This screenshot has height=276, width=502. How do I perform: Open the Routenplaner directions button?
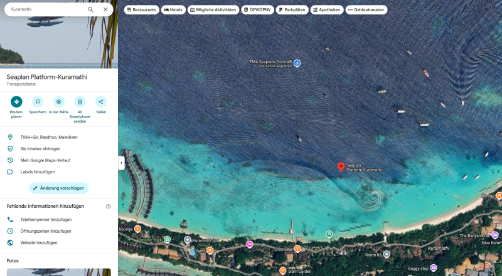coord(16,102)
